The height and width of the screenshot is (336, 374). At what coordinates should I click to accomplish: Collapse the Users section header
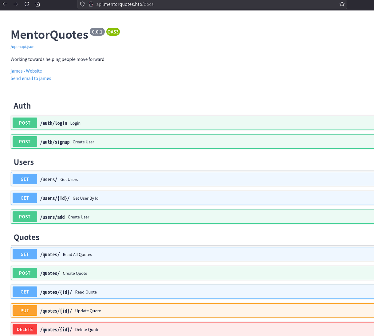[x=192, y=162]
